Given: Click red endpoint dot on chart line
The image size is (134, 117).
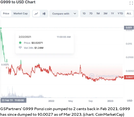Looking at the screenshot, I should tap(123, 77).
